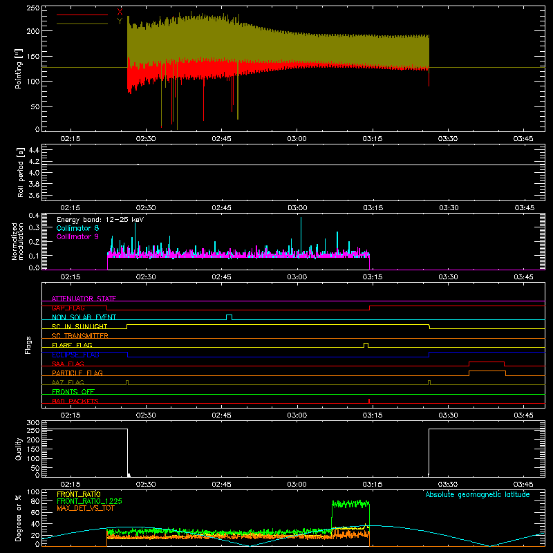Click the 0.4 tick on modulation axis
The height and width of the screenshot is (553, 553).
tap(34, 215)
